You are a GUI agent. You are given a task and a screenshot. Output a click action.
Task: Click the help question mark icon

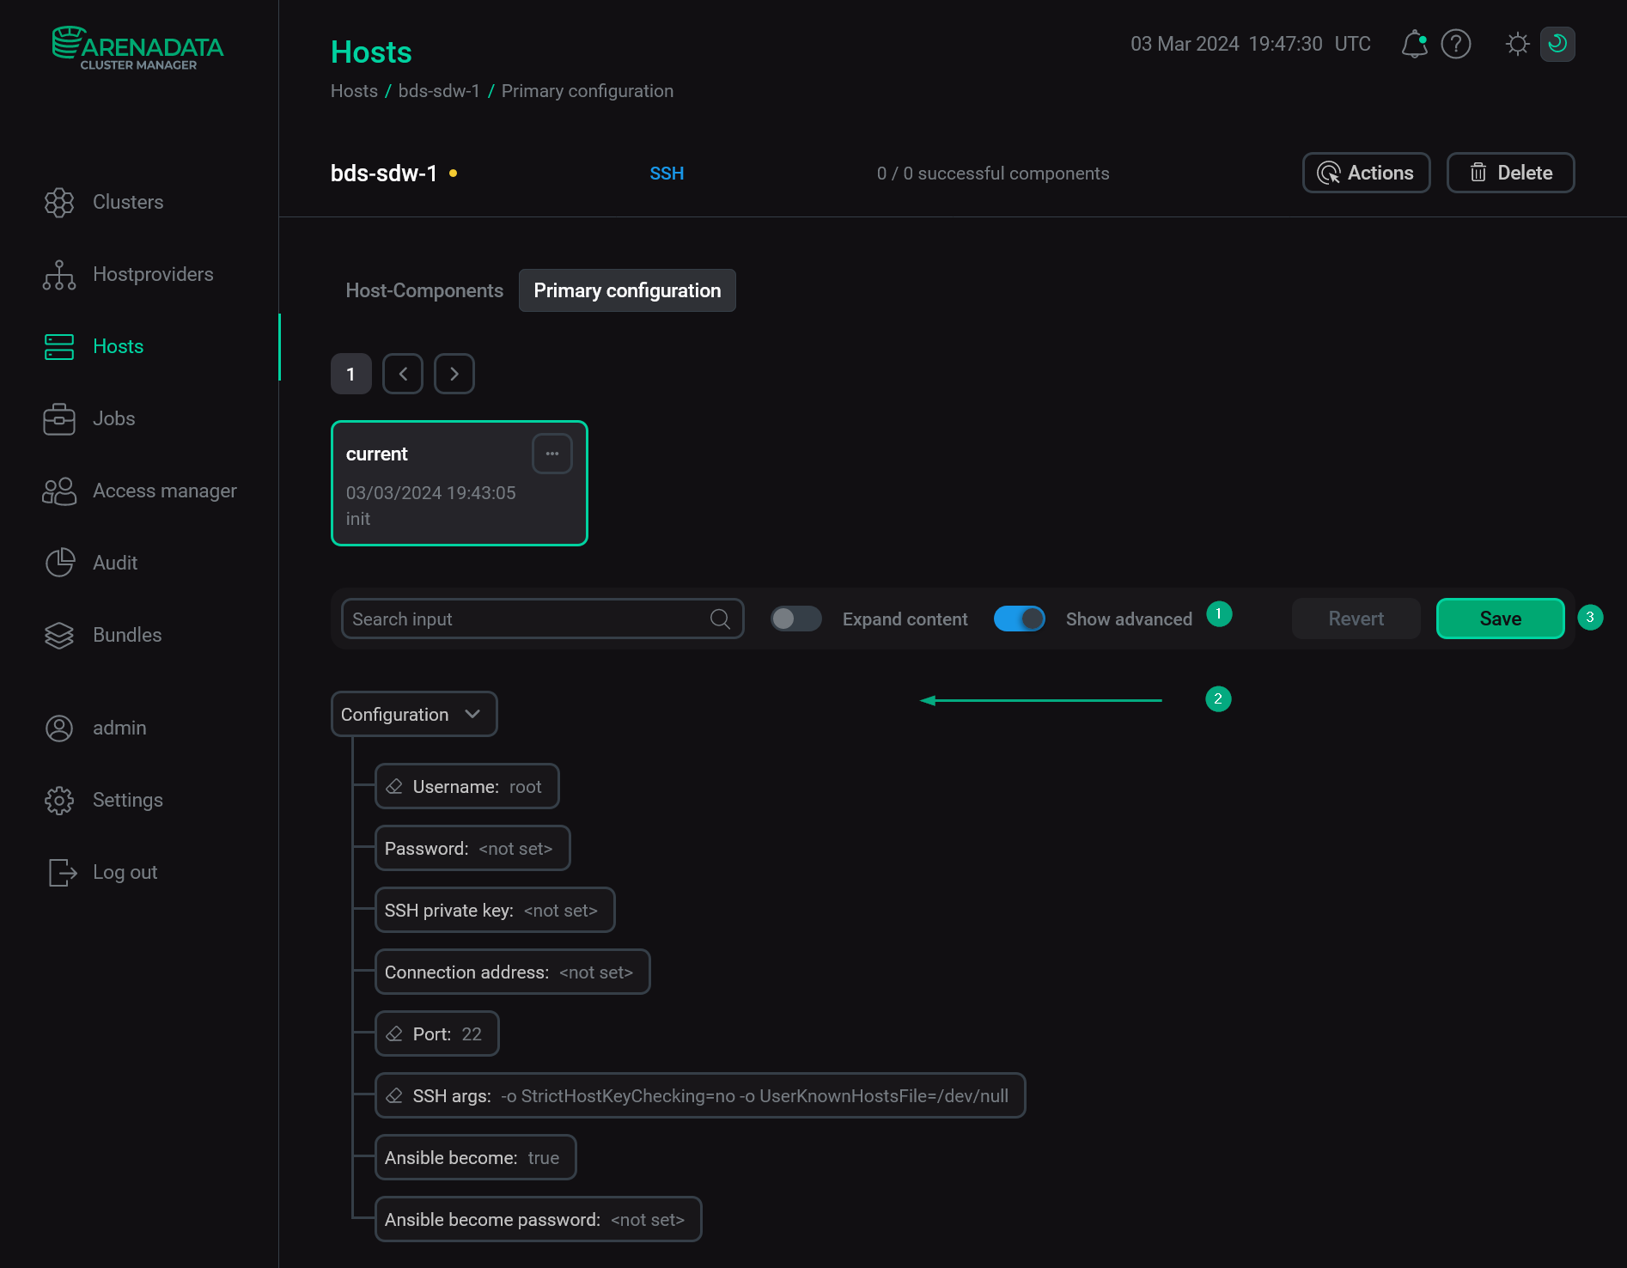click(1456, 44)
